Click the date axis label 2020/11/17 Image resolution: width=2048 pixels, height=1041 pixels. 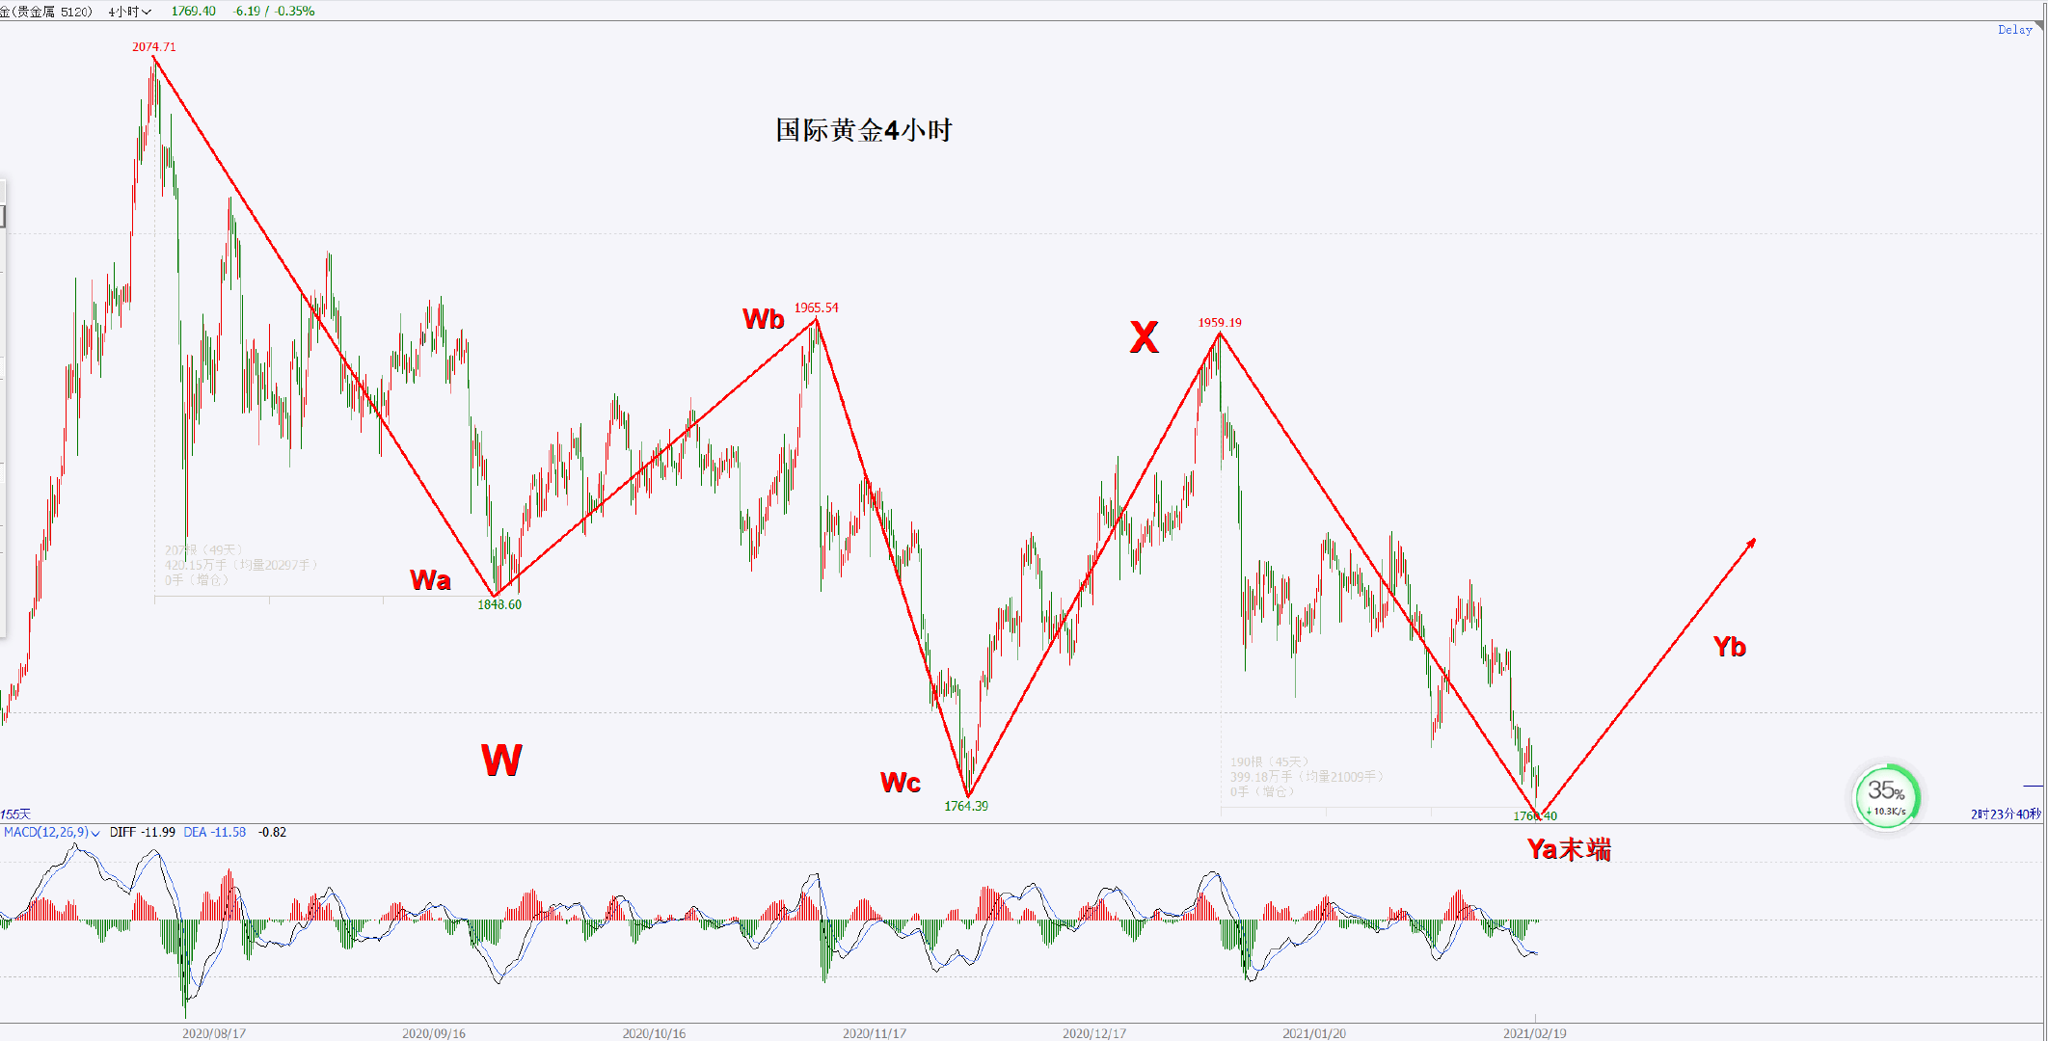(x=875, y=1033)
